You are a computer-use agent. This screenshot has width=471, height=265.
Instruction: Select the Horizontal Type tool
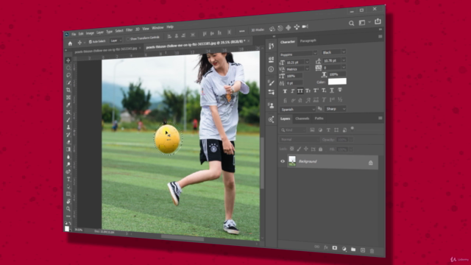68,179
